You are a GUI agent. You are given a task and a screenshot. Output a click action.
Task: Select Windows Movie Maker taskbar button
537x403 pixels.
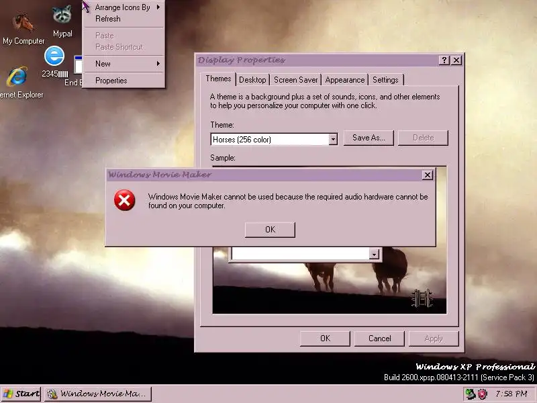[x=98, y=394]
